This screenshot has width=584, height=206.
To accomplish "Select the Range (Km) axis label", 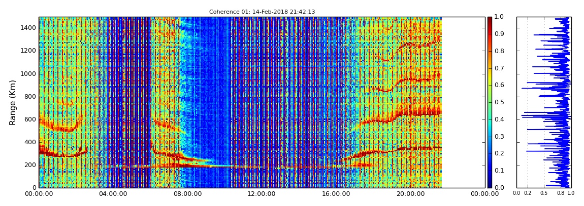I will click(12, 102).
